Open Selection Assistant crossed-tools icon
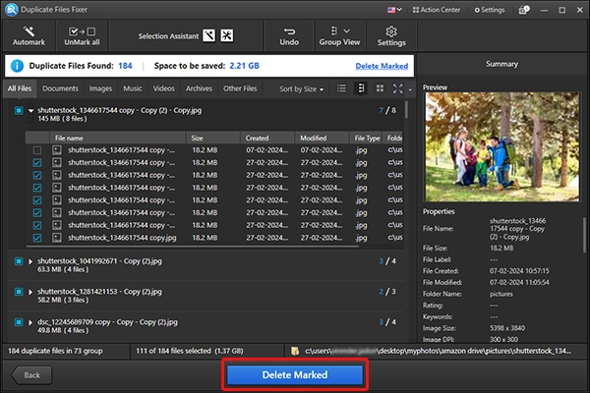The image size is (590, 393). [x=226, y=35]
